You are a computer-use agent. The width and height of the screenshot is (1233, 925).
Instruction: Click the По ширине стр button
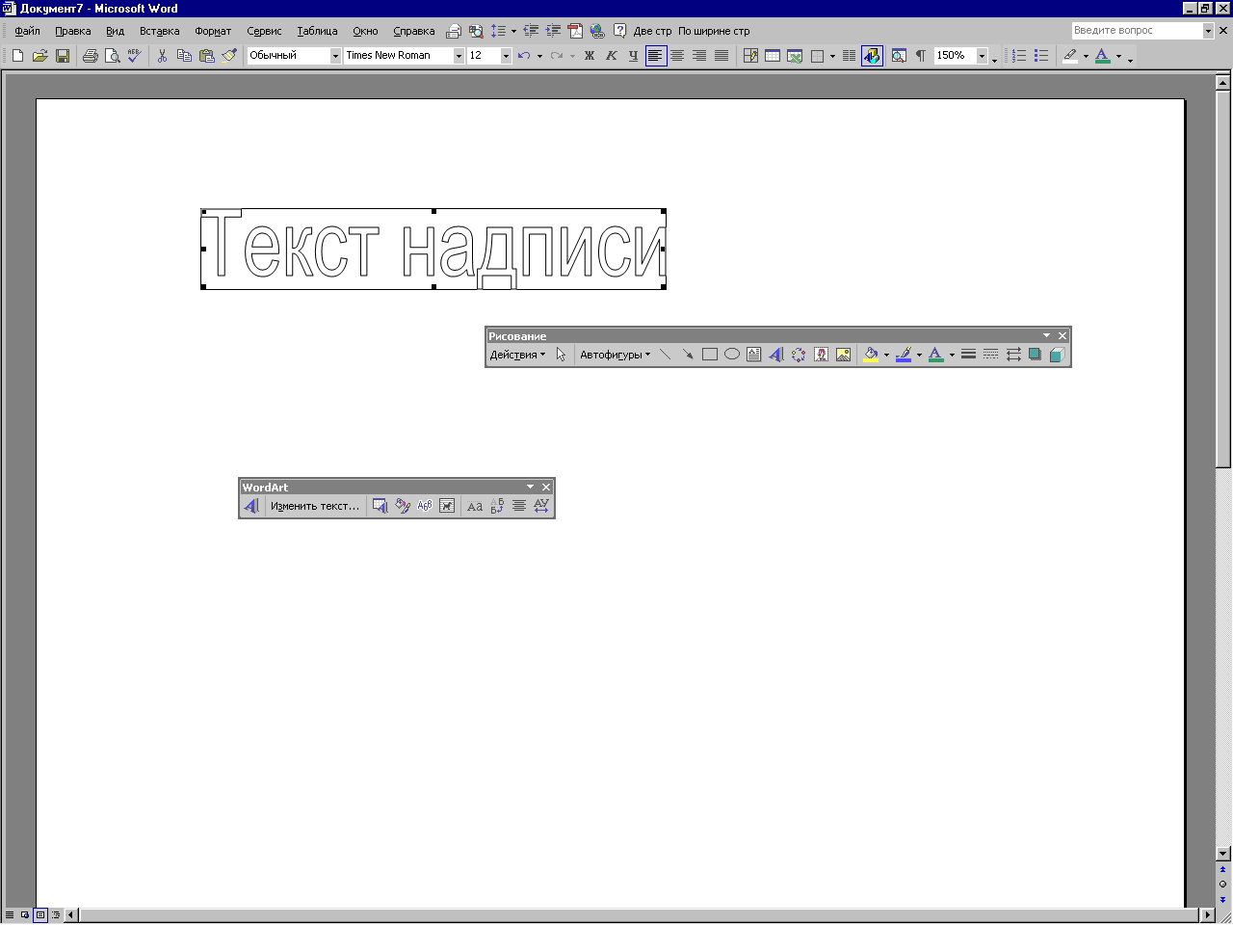click(x=714, y=31)
